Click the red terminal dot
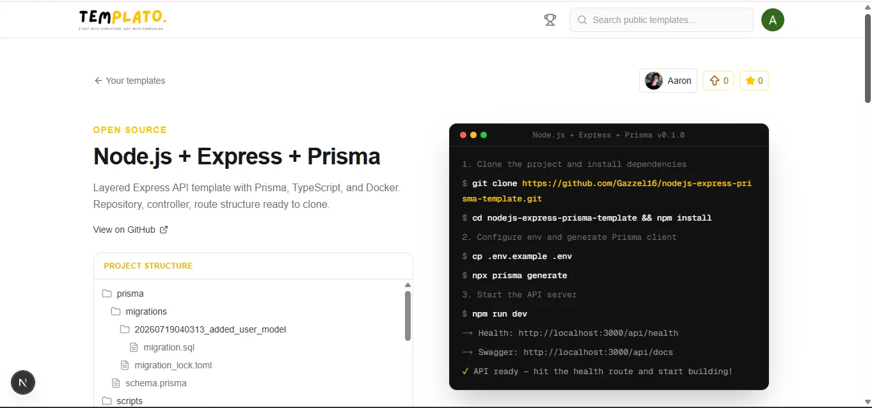Screen dimensions: 872x408 tap(463, 135)
